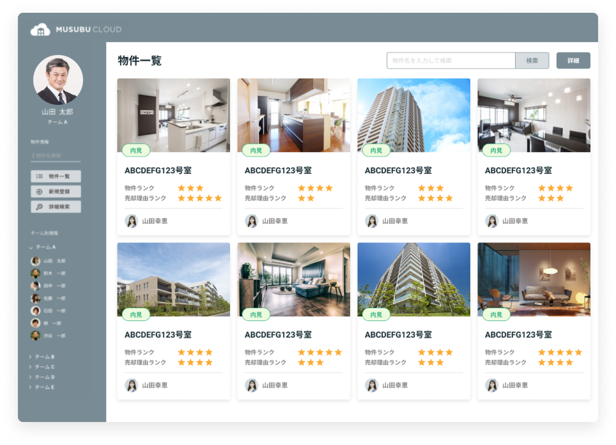This screenshot has width=616, height=445.
Task: Expand the チームC group
Action: (x=31, y=367)
